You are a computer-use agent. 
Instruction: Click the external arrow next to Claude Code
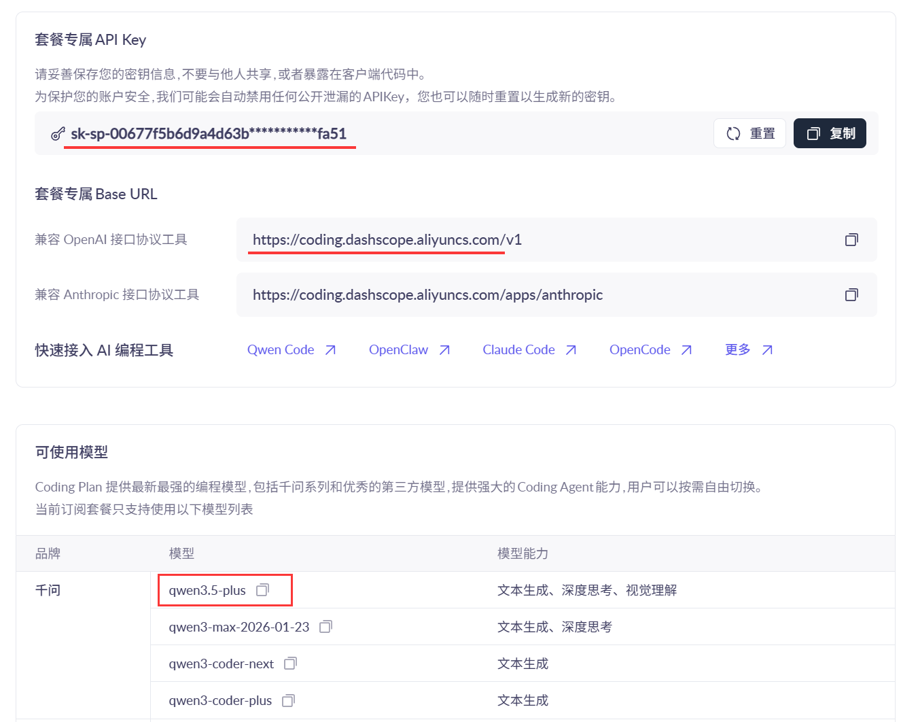tap(571, 350)
